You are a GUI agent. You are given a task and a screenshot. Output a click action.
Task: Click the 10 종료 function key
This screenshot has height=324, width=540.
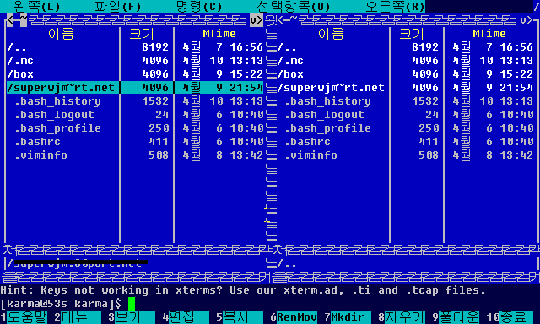510,316
